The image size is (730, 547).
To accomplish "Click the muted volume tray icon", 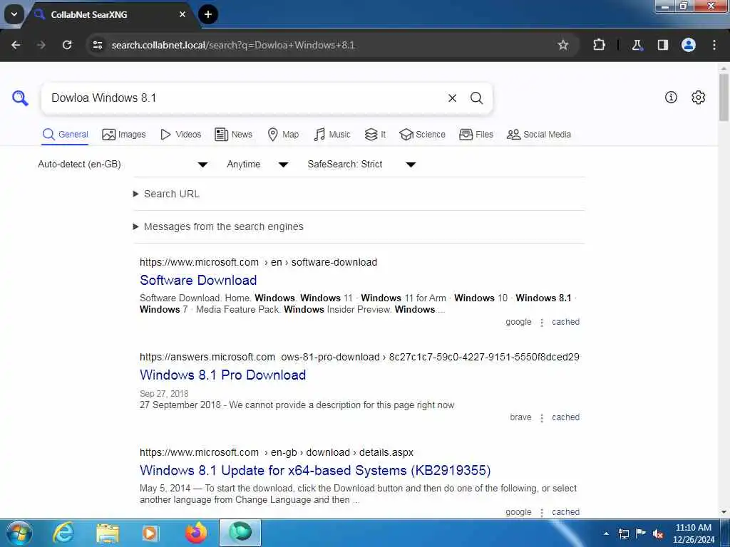I will [x=658, y=533].
